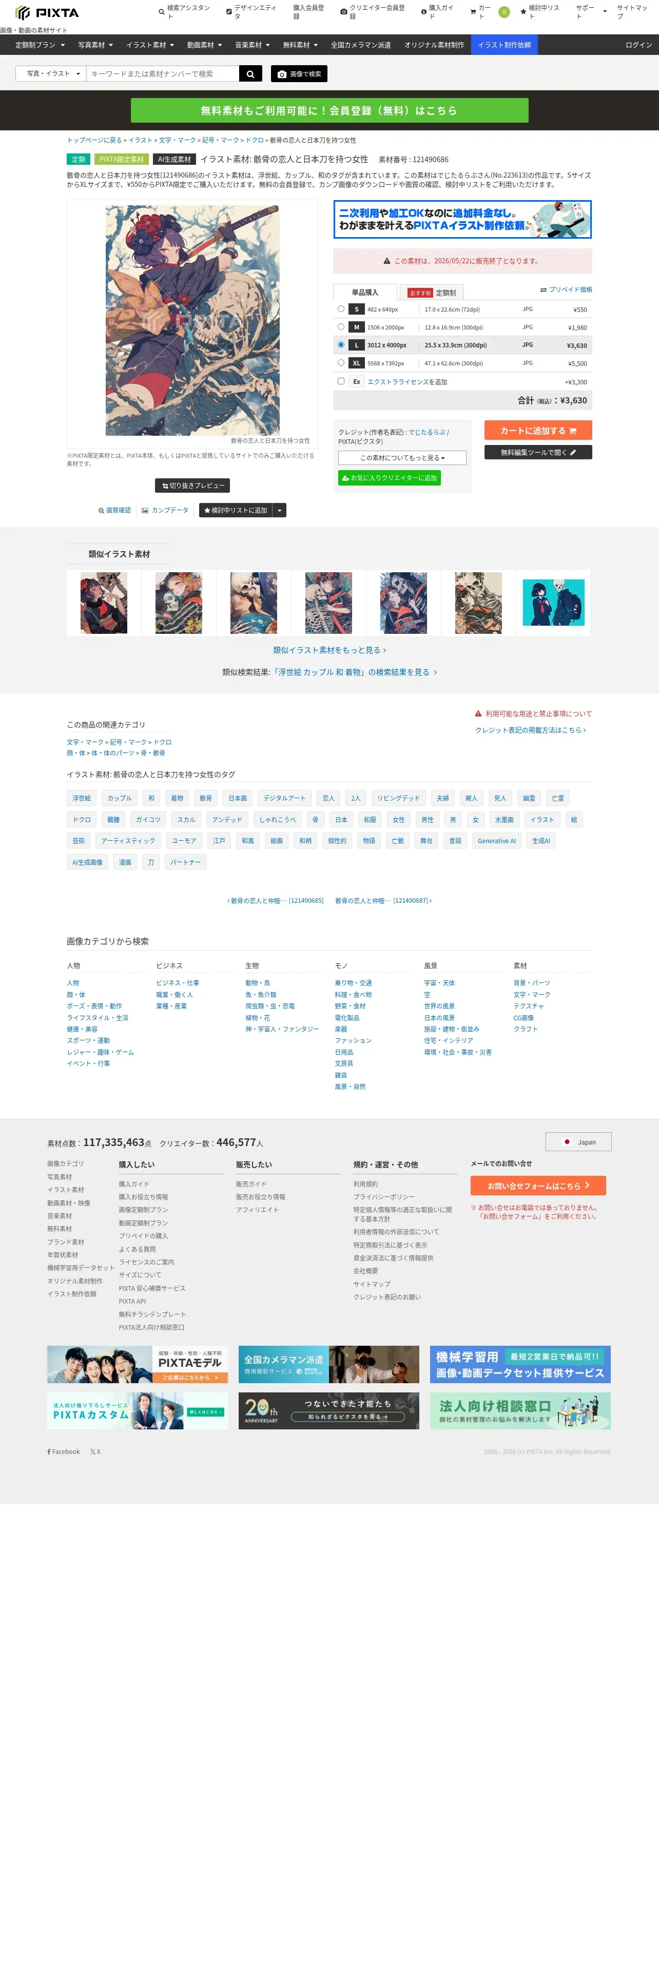Check the エクストラライセンス add-on checkbox

coord(341,381)
